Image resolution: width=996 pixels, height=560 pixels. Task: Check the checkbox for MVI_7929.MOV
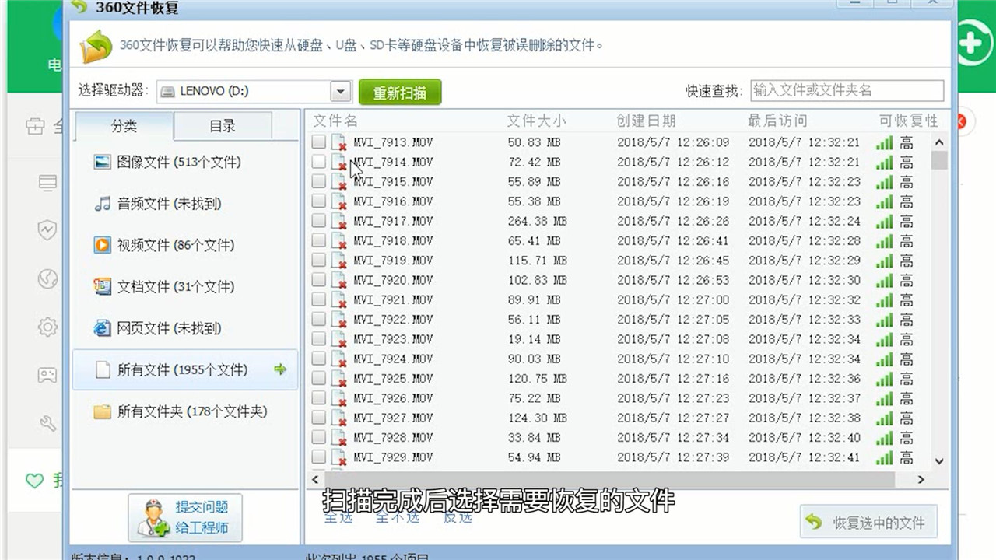click(318, 457)
